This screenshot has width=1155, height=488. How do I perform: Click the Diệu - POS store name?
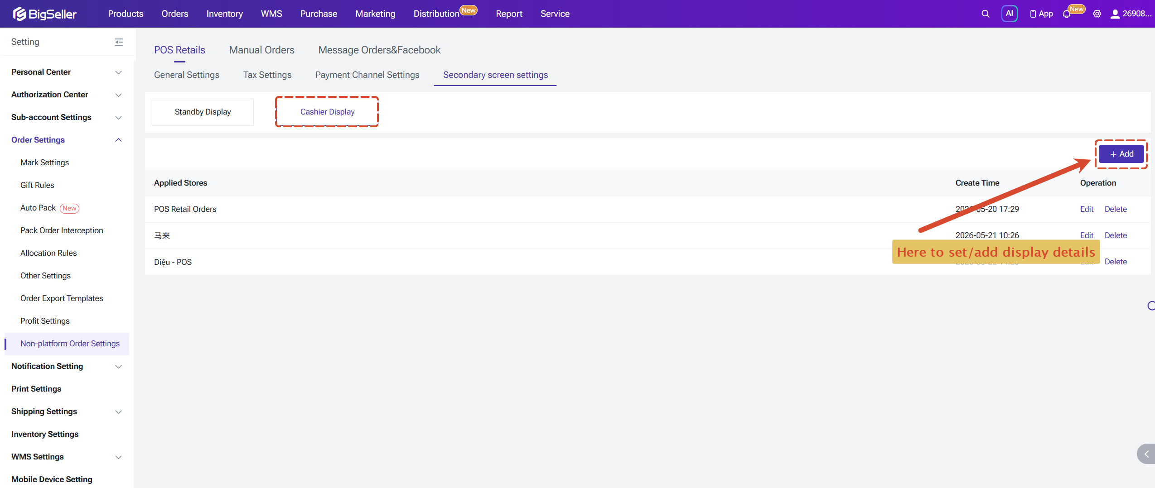(173, 262)
